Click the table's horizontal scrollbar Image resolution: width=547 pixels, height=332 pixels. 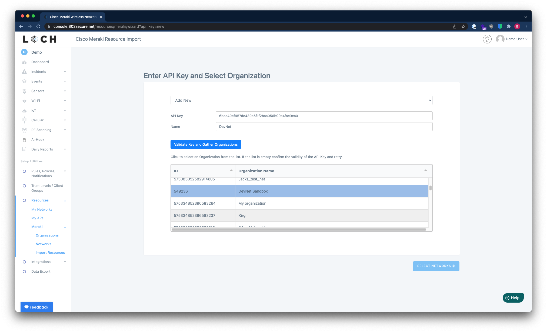pos(299,230)
